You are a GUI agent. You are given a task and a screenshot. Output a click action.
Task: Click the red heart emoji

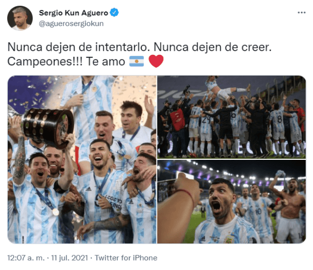click(156, 61)
